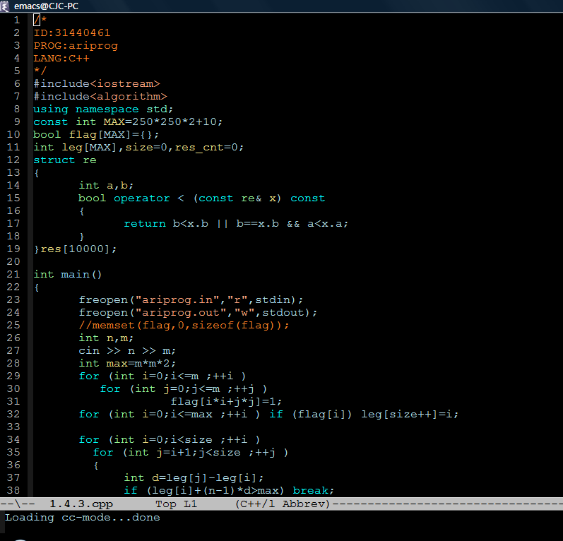Click 'const int MAX=250*250*2+10;' line
Screen dimensions: 563x541
pyautogui.click(x=128, y=121)
